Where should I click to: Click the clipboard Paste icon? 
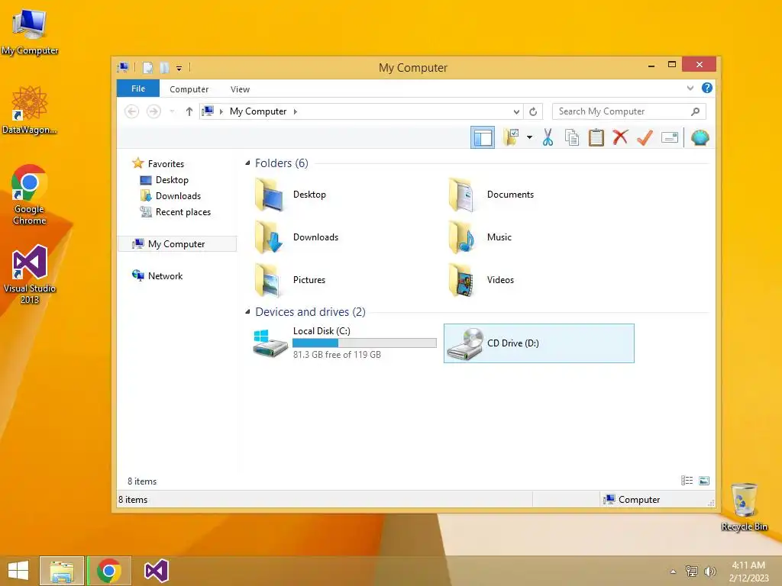[x=596, y=137]
